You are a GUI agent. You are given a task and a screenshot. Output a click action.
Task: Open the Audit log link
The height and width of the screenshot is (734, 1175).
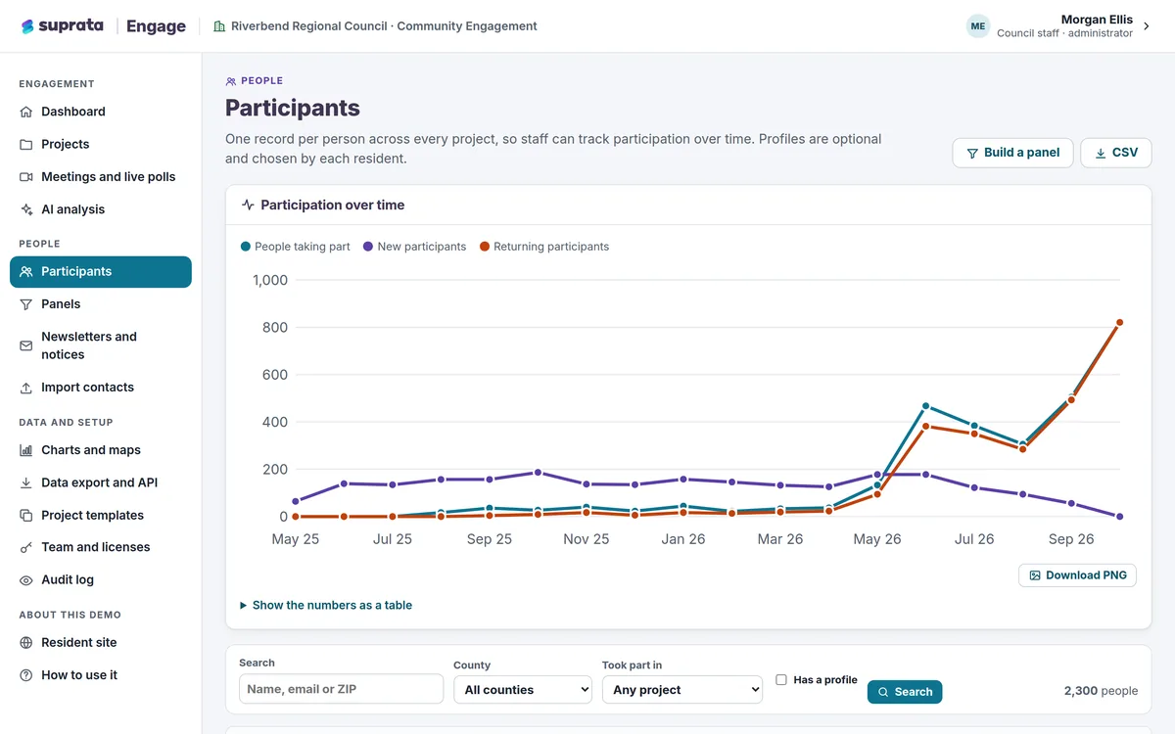pos(101,580)
